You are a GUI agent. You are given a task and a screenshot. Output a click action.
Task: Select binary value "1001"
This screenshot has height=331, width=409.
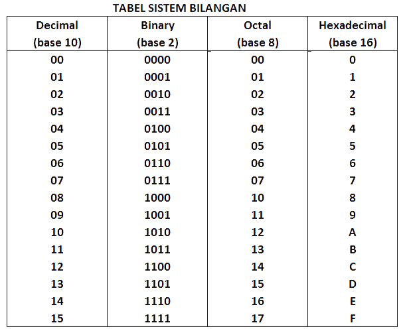point(157,215)
